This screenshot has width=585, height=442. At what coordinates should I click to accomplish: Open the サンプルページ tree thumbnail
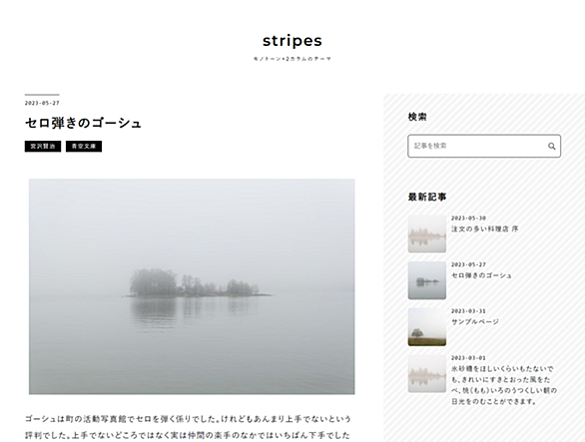(x=427, y=326)
